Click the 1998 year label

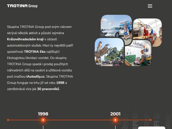43,114
